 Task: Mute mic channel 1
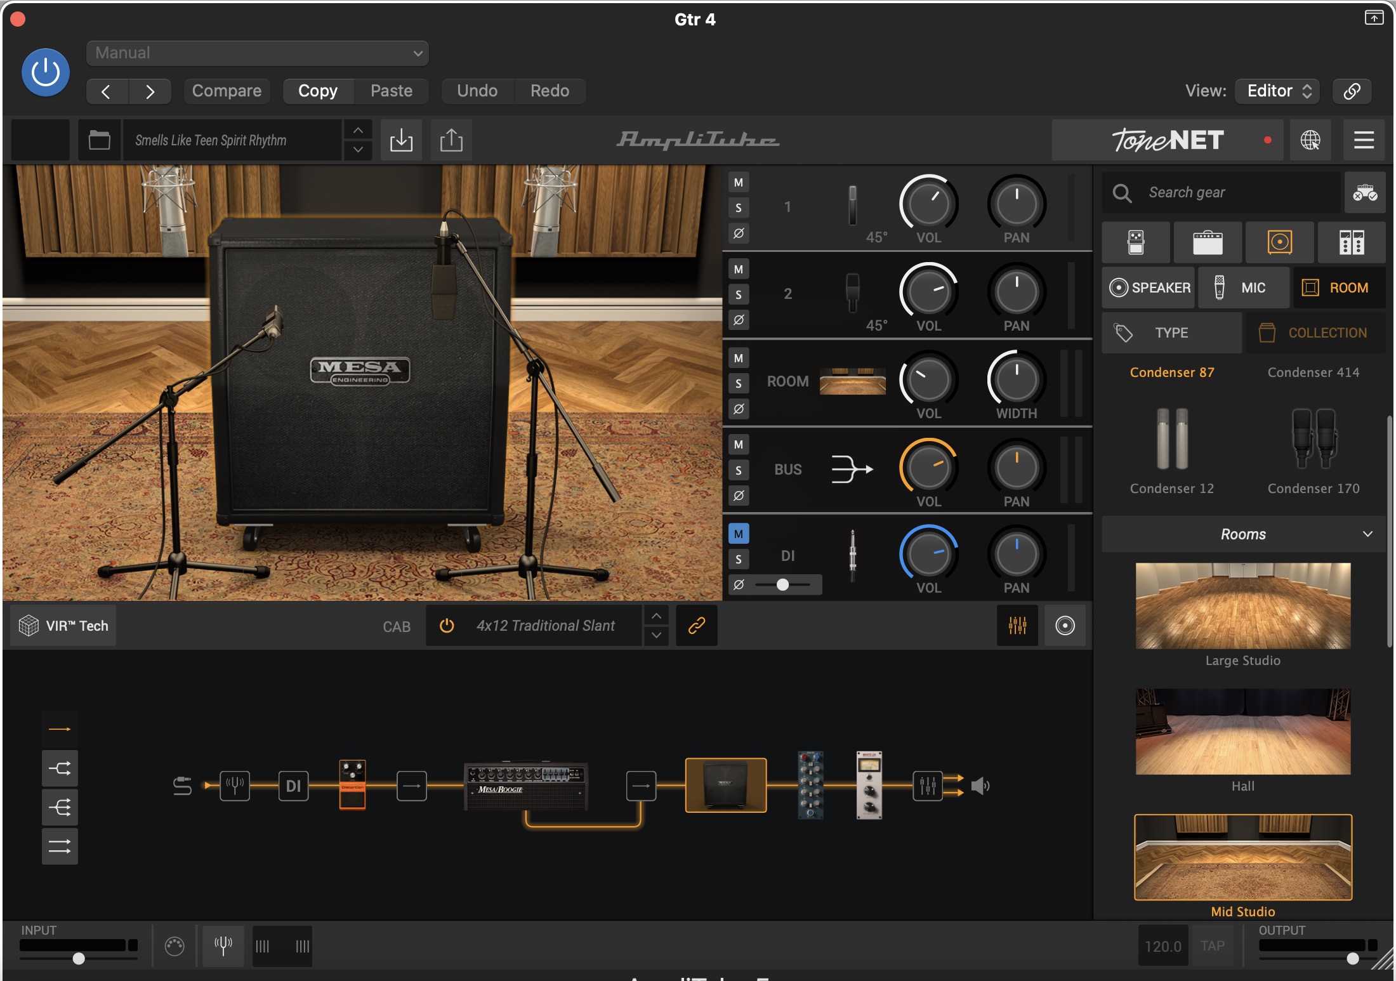(x=739, y=183)
